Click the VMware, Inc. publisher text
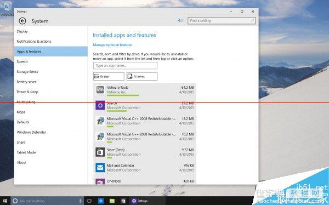 click(116, 92)
